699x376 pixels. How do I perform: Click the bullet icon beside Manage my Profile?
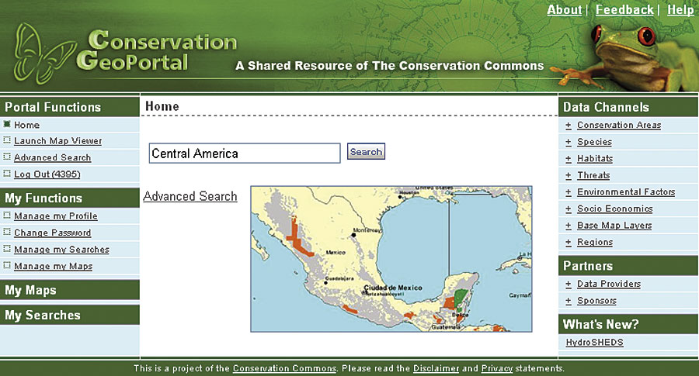[7, 216]
